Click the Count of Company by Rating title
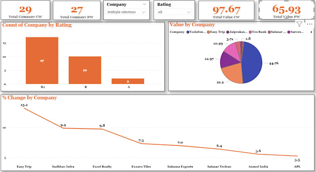Image resolution: width=316 pixels, height=172 pixels. (37, 25)
